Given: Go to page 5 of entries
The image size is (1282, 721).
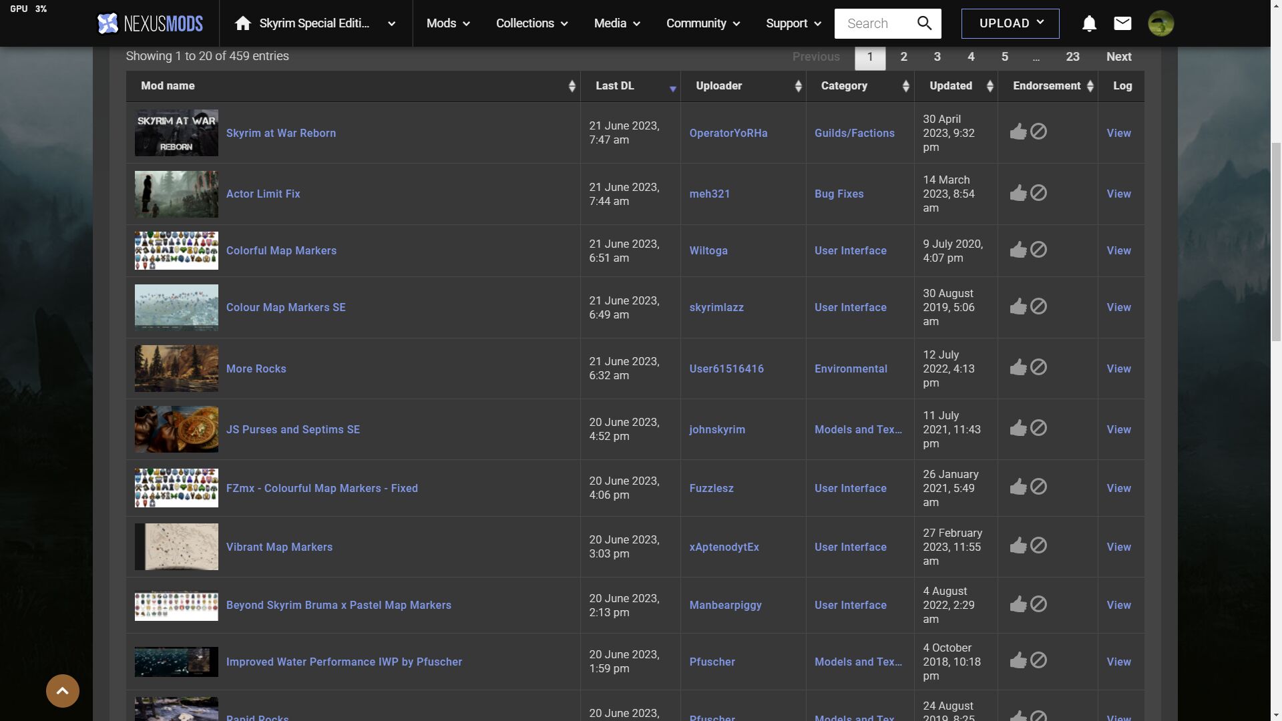Looking at the screenshot, I should pyautogui.click(x=1004, y=57).
